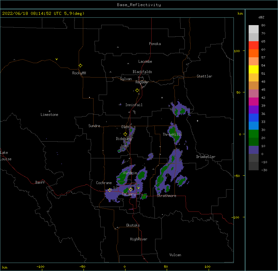Pick the pink-mauve 42-45 dBZ legend swatch
278x271 pixels.
click(x=253, y=94)
